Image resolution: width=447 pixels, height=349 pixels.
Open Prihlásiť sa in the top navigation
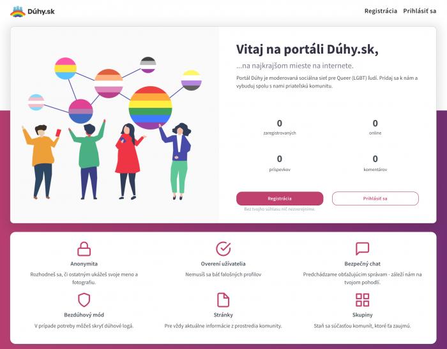pos(420,11)
